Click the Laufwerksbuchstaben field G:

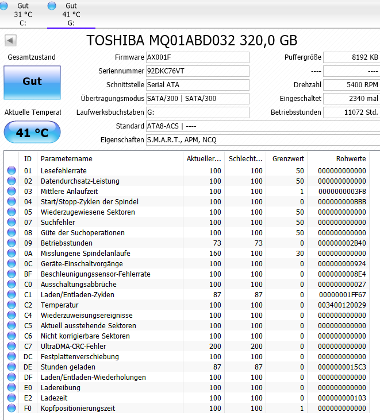[x=198, y=112]
